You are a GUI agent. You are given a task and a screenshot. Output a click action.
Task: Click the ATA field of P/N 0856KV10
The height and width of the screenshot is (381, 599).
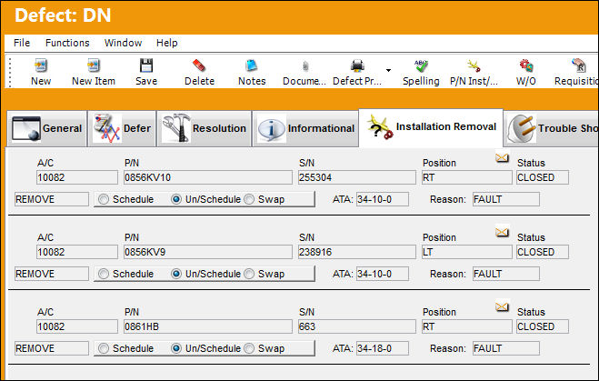point(383,199)
